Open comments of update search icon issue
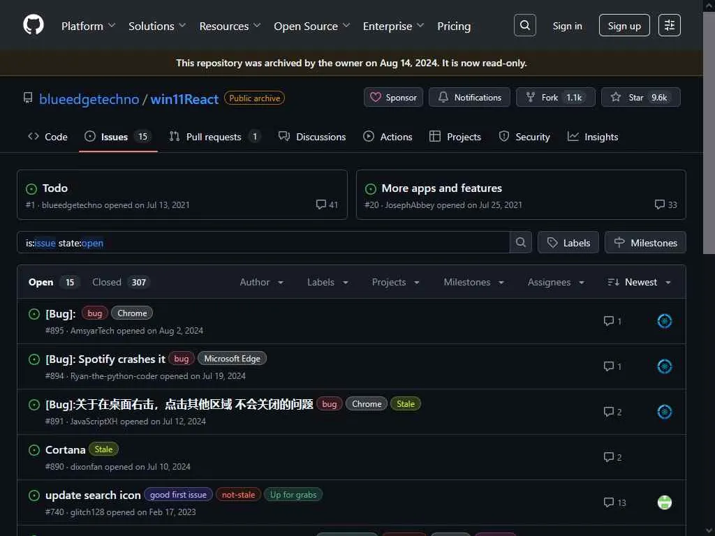Image resolution: width=715 pixels, height=536 pixels. (x=614, y=502)
